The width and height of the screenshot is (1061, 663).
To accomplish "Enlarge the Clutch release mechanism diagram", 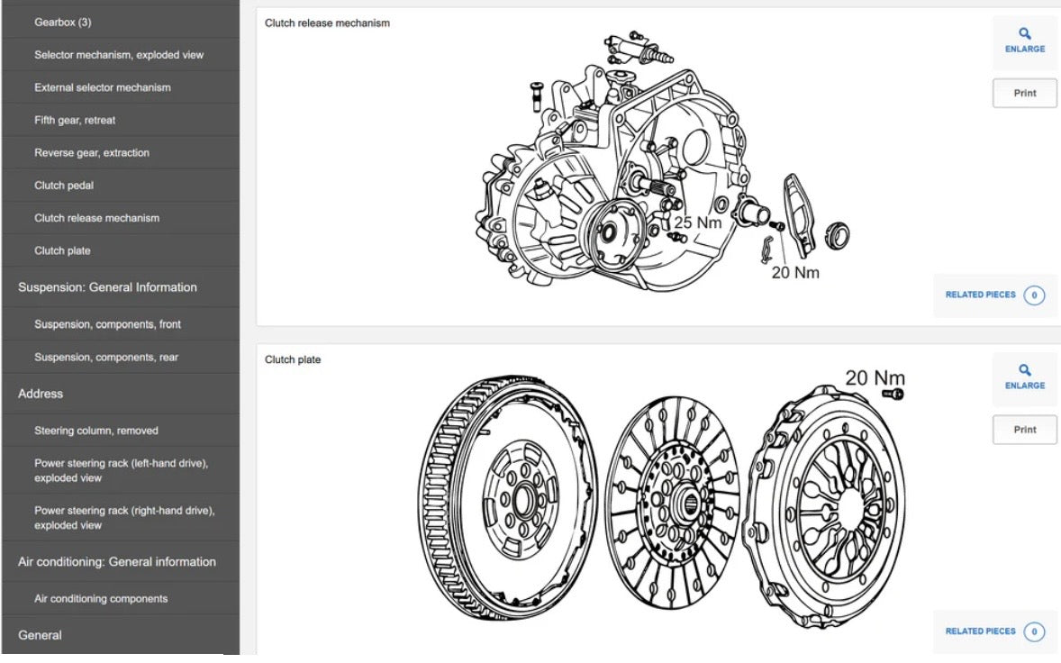I will (1024, 41).
